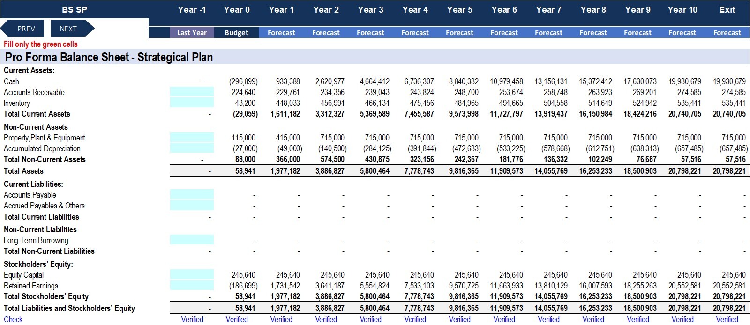Click the Forecast label under Year 8
Viewport: 750px width, 325px height.
593,32
